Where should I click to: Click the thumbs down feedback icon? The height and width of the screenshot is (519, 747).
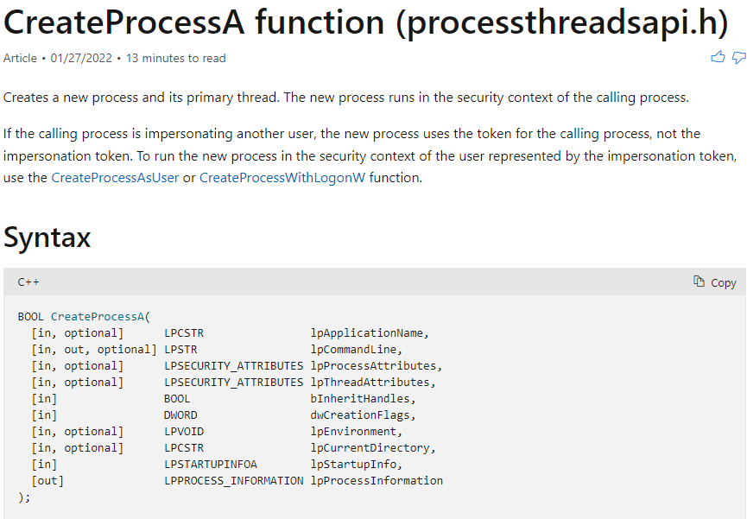738,56
